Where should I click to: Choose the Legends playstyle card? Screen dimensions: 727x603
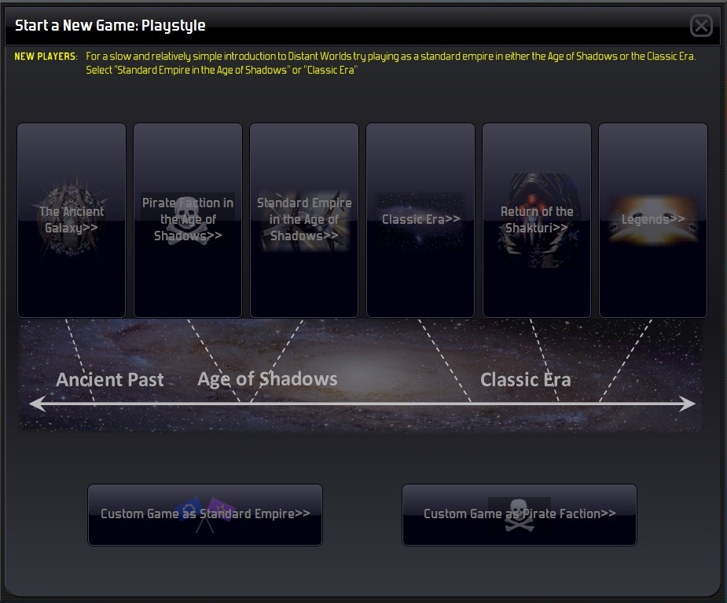coord(653,220)
